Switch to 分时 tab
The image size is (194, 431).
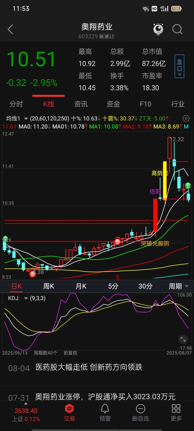pos(16,104)
